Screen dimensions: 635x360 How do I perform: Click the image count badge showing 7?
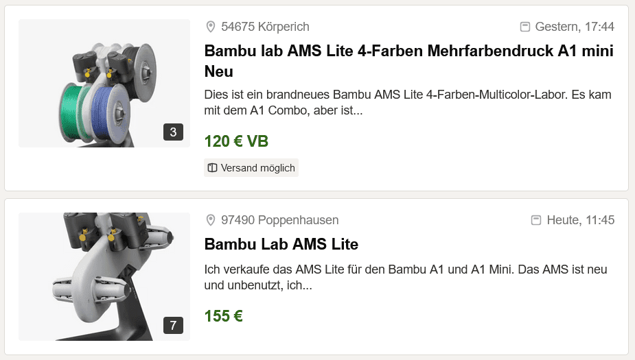(173, 325)
